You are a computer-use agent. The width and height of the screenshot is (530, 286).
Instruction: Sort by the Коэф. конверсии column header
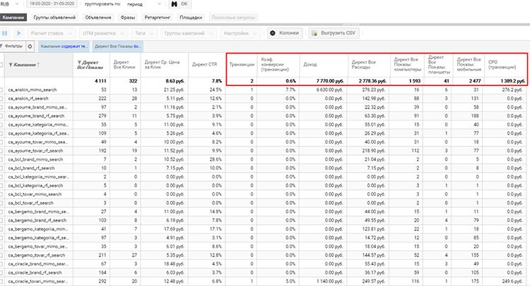point(278,65)
